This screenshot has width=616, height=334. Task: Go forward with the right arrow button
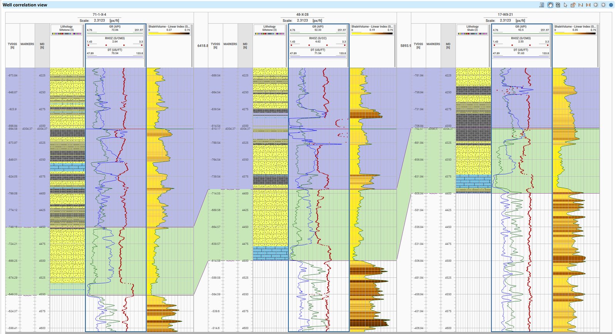[603, 5]
